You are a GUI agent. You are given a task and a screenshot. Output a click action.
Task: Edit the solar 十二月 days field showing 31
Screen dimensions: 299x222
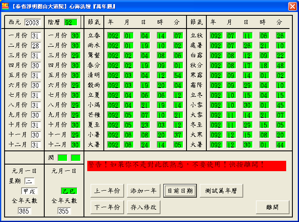click(36, 145)
